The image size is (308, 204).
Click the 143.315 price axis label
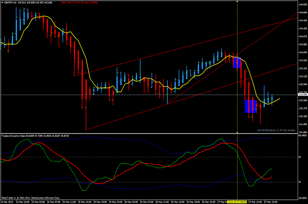point(303,68)
